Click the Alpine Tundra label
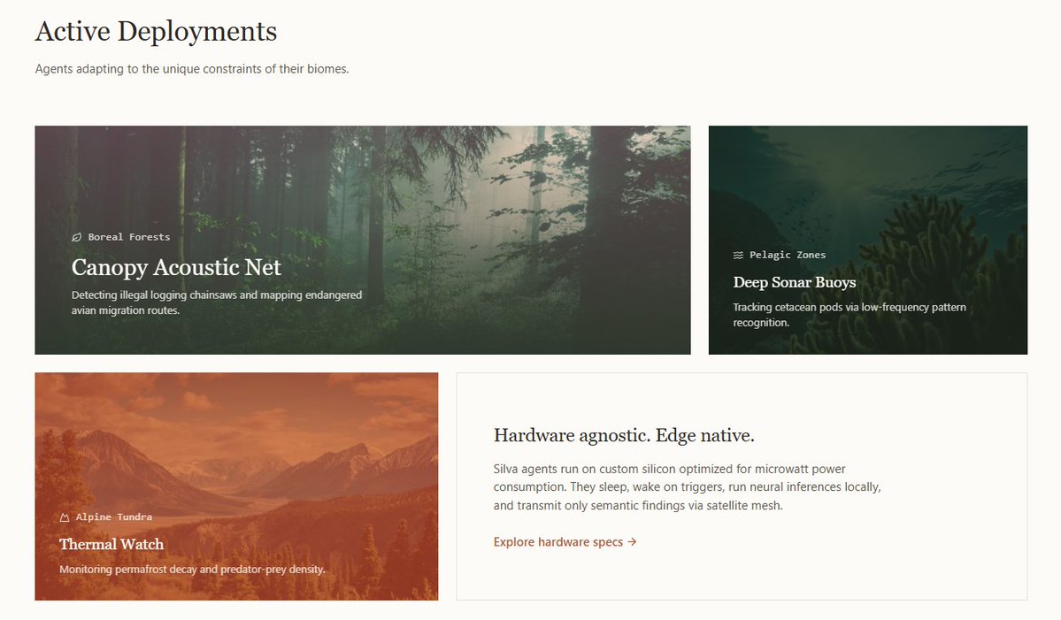This screenshot has width=1061, height=620. point(113,517)
